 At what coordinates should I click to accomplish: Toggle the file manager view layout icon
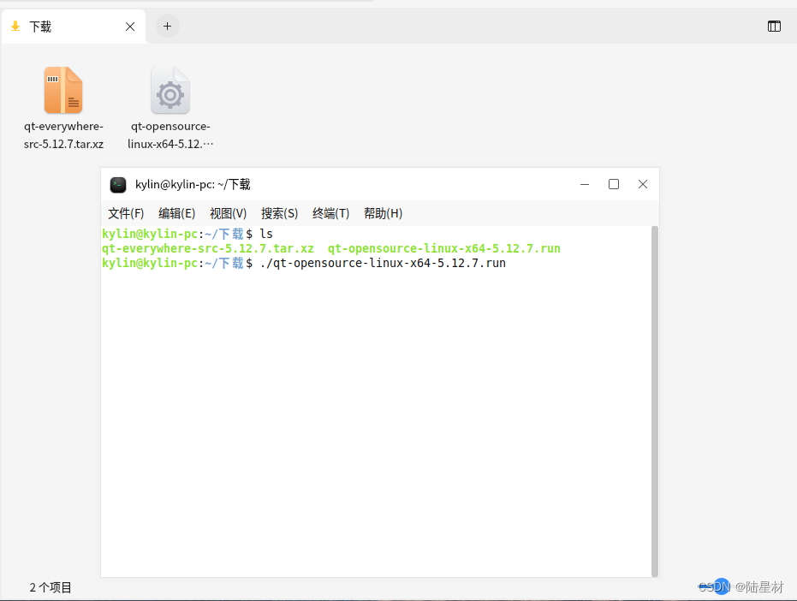coord(774,27)
